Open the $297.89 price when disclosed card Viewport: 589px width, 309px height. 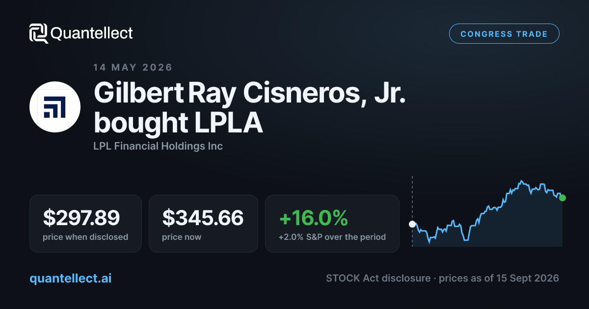coord(85,224)
